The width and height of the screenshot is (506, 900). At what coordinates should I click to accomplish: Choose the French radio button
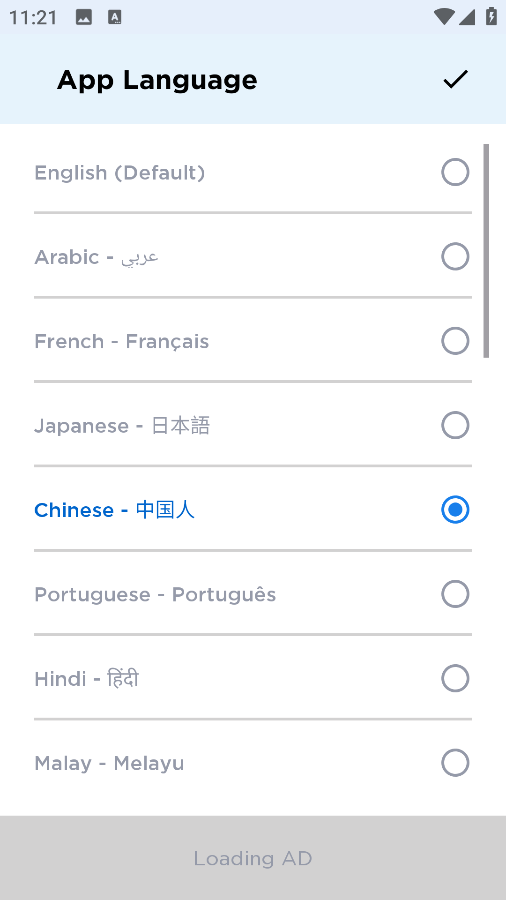[455, 341]
